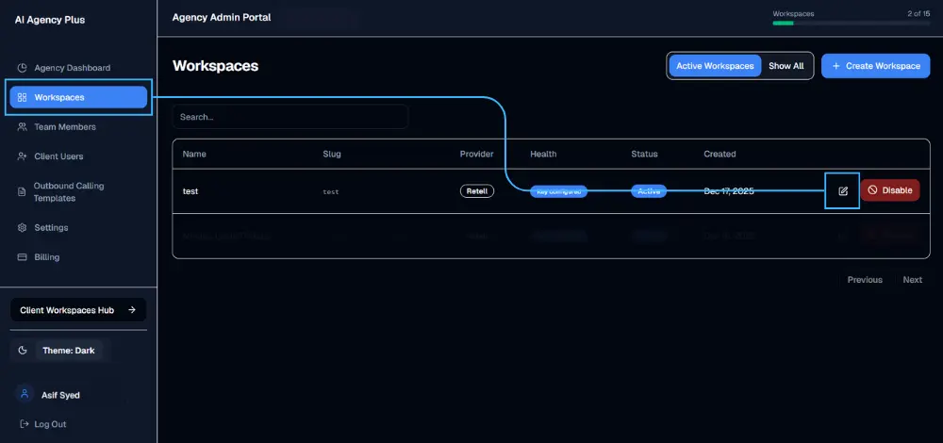Click the Outbound Calling Templates document icon
This screenshot has width=943, height=443.
pos(23,191)
